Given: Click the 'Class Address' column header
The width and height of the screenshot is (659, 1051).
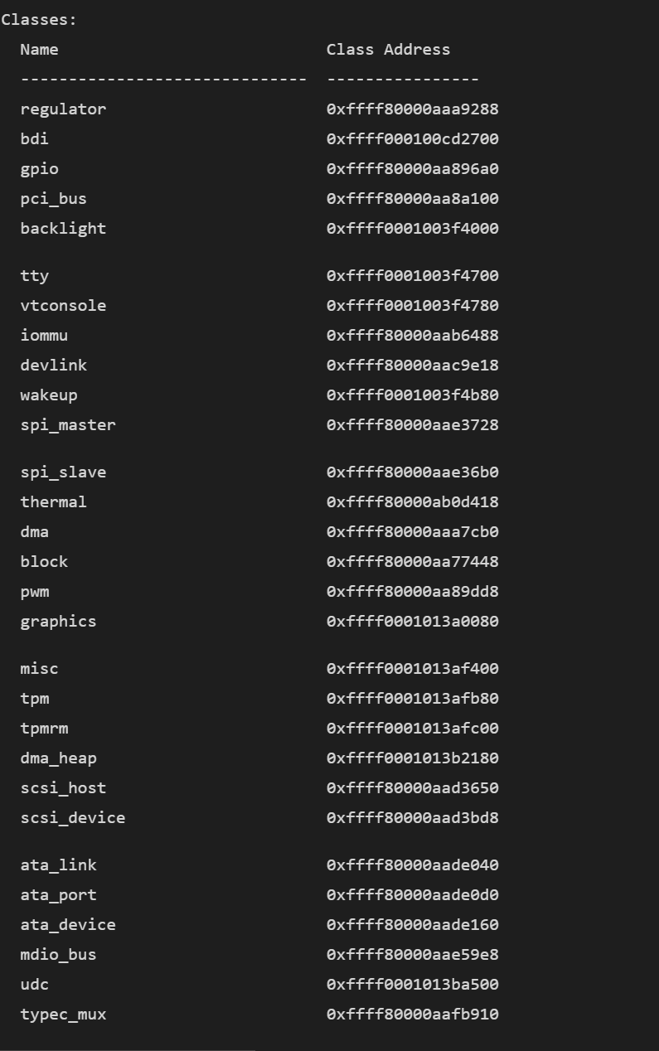Looking at the screenshot, I should point(388,50).
